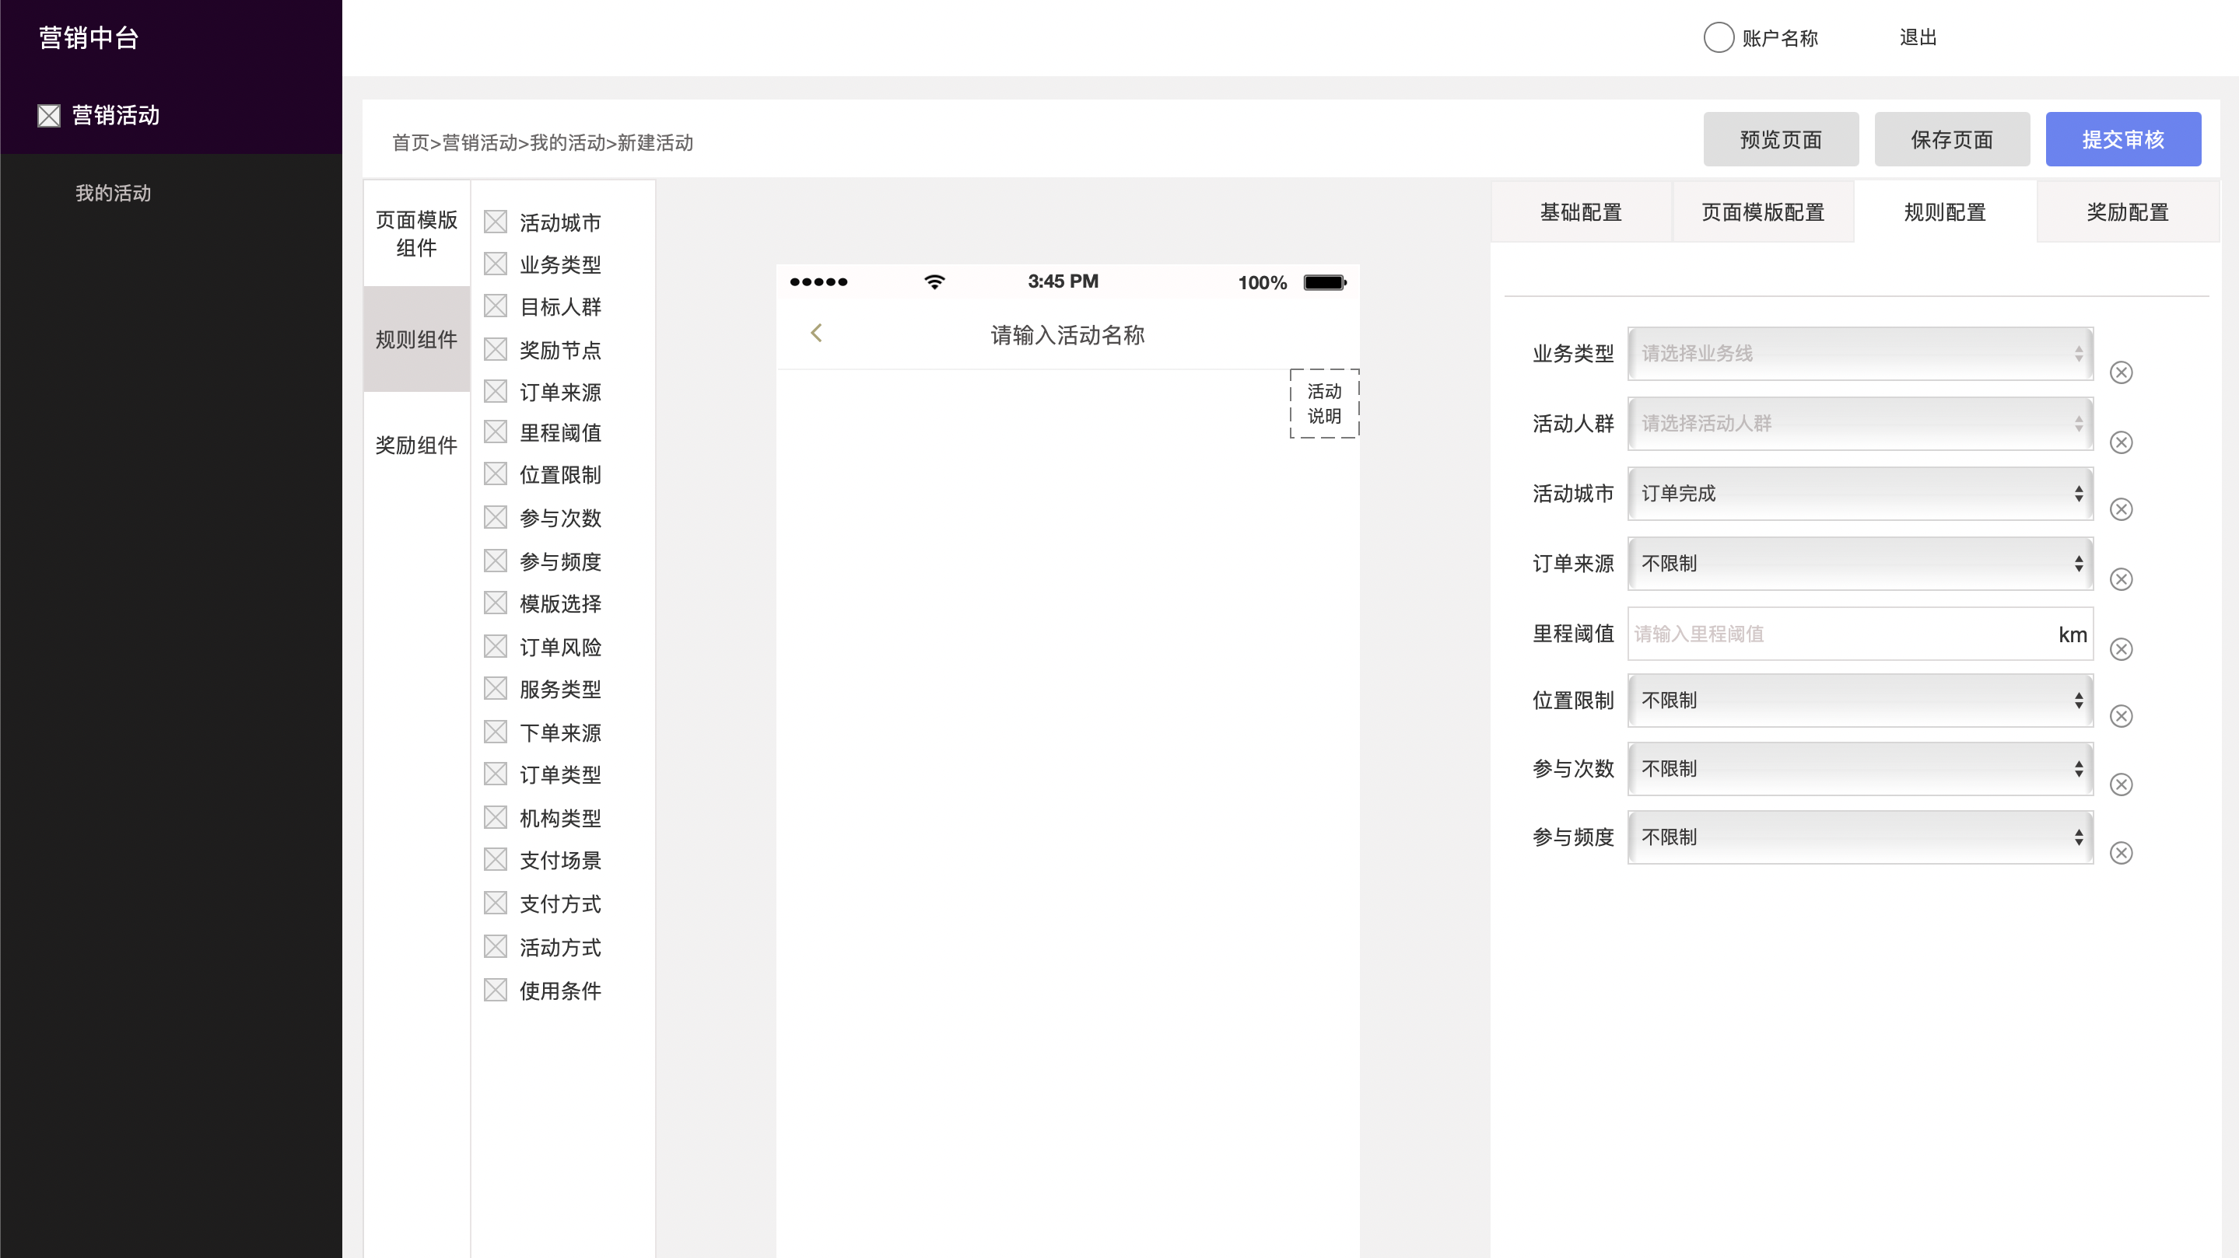Screen dimensions: 2239x1258
Task: Open the 订单来源 restriction dropdown
Action: tap(1860, 563)
